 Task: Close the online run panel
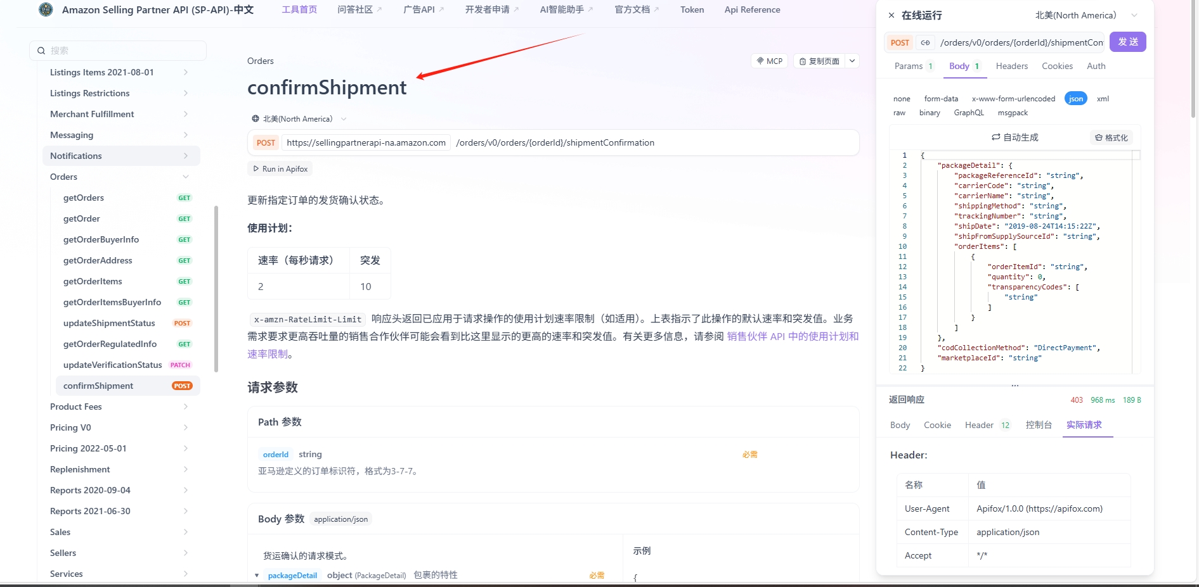[x=891, y=15]
